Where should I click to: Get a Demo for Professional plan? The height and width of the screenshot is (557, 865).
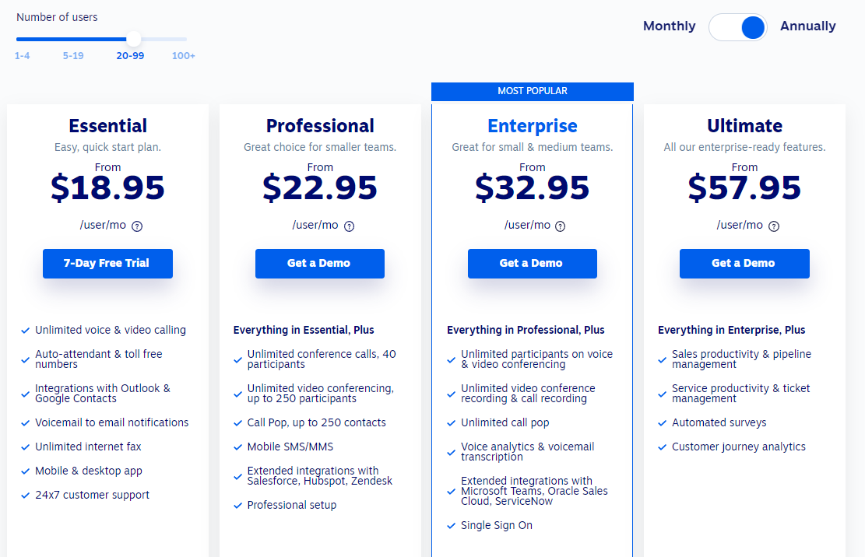[x=320, y=264]
